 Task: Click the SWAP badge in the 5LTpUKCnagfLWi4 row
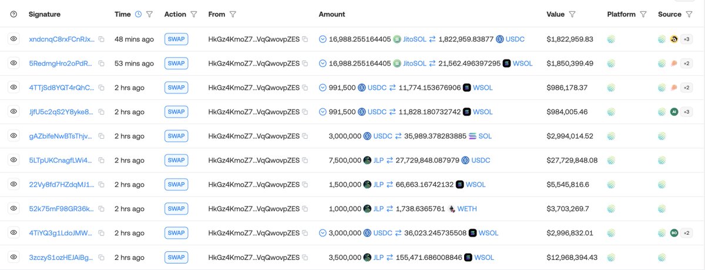tap(176, 160)
